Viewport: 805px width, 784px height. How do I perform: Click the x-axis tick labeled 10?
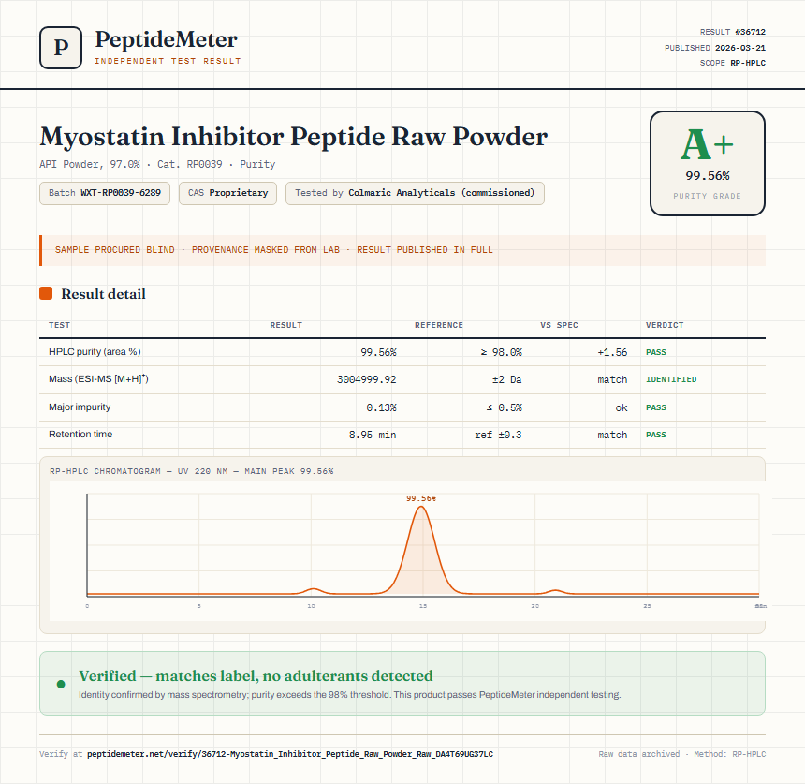pos(311,606)
